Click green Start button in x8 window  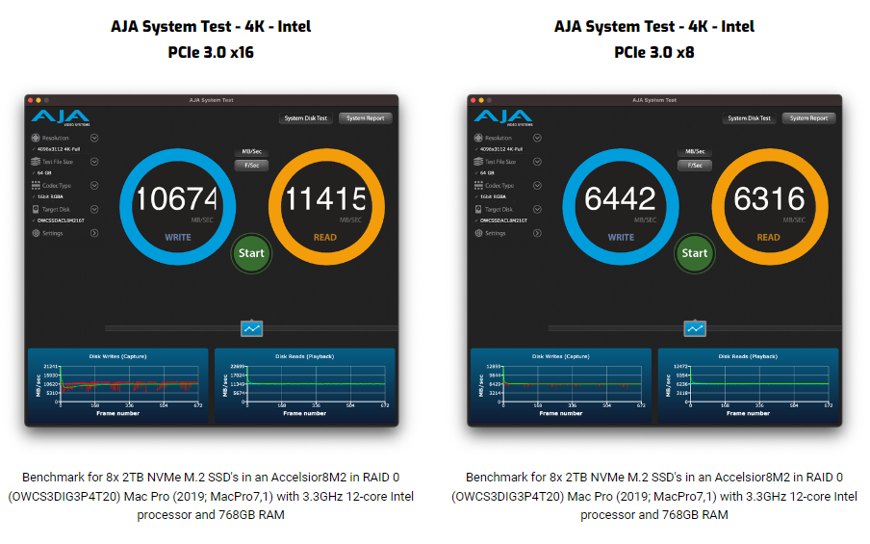click(695, 253)
